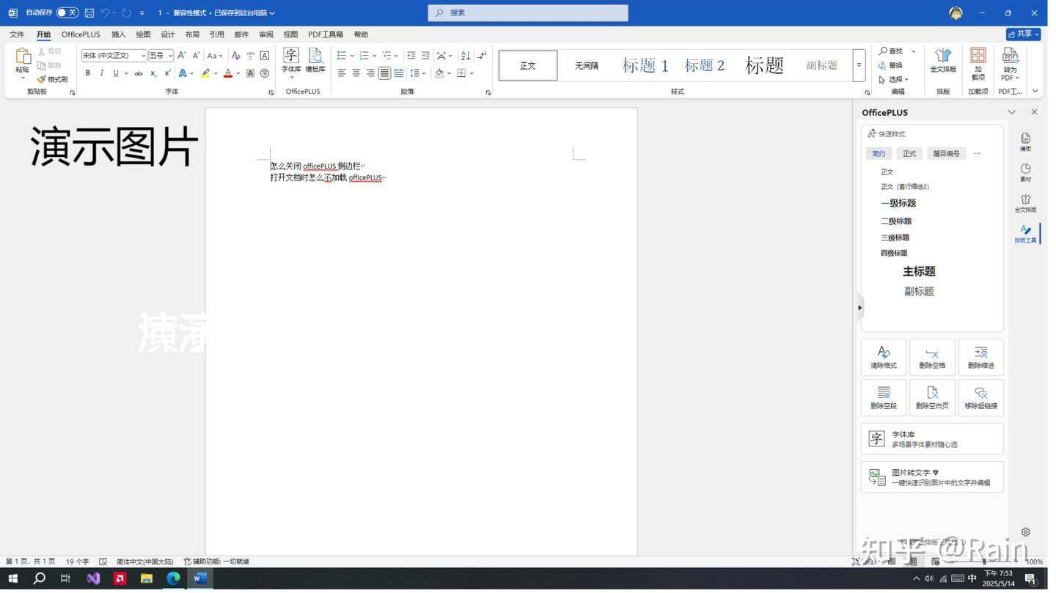Screen dimensions: 1056x593
Task: Click the Format Painter (格式刷) icon
Action: pyautogui.click(x=53, y=79)
